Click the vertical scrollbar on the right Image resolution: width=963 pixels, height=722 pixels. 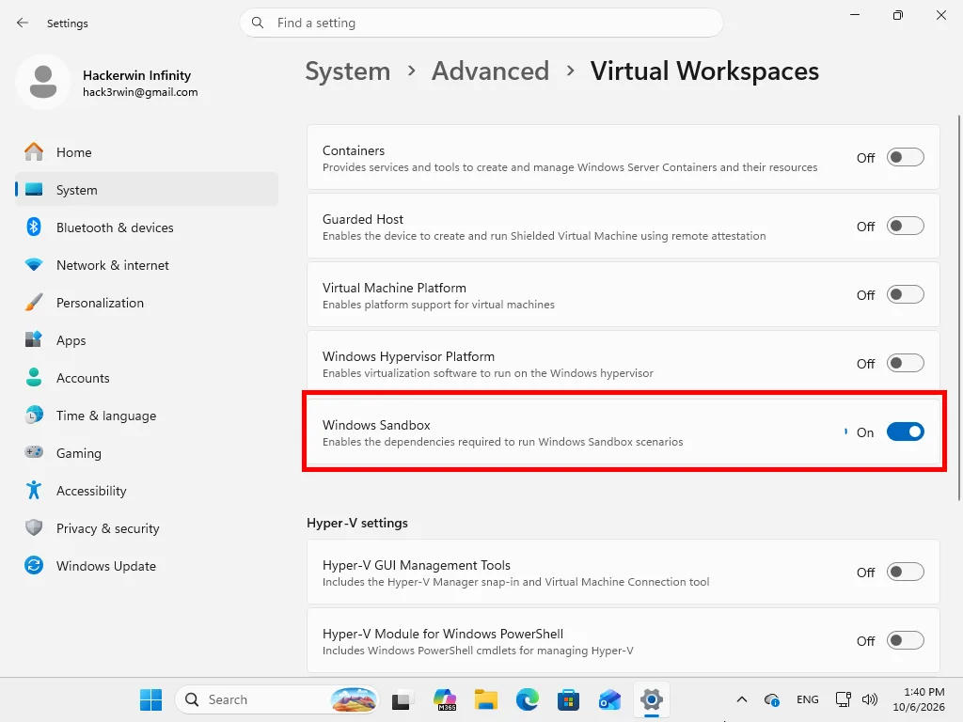(958, 307)
